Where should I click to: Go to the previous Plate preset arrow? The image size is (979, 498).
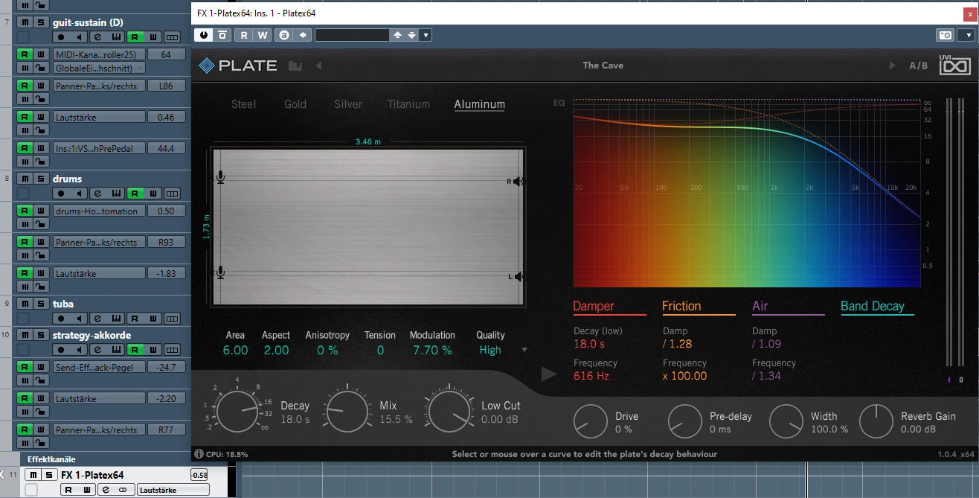318,66
